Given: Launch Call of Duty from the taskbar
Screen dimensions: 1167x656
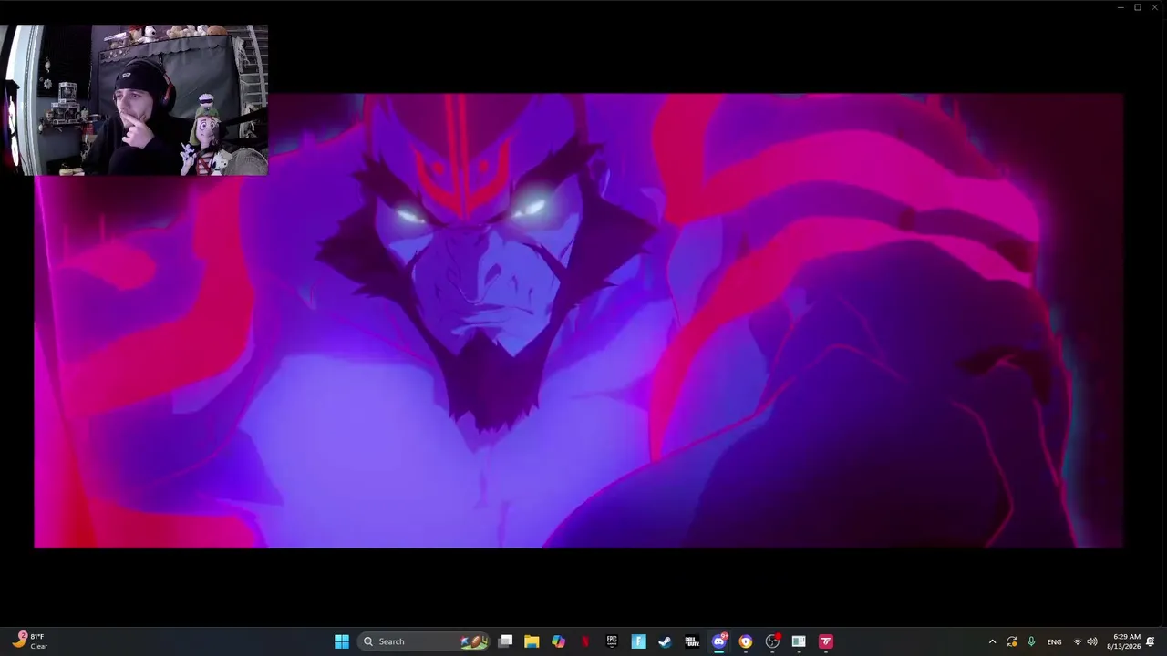Looking at the screenshot, I should point(692,641).
